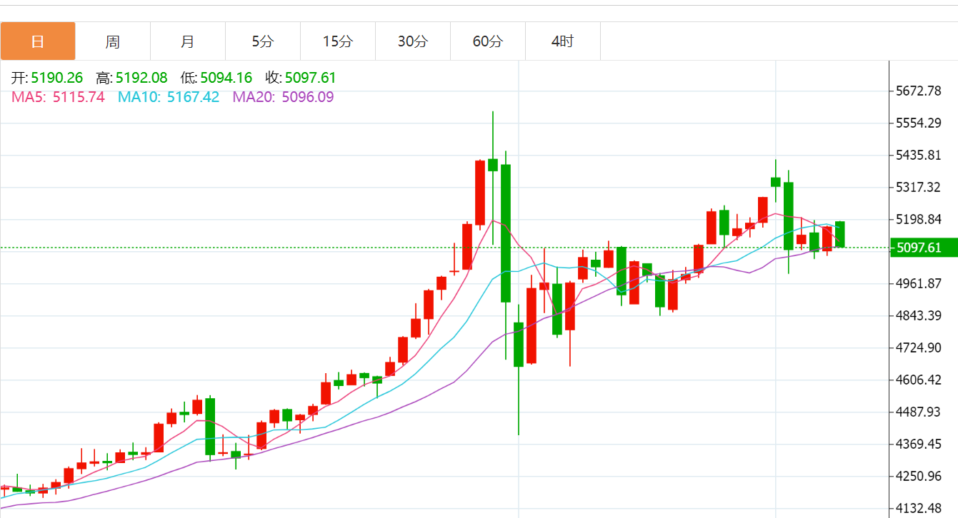Image resolution: width=958 pixels, height=518 pixels.
Task: Click the MA20 indicator label
Action: coord(283,97)
